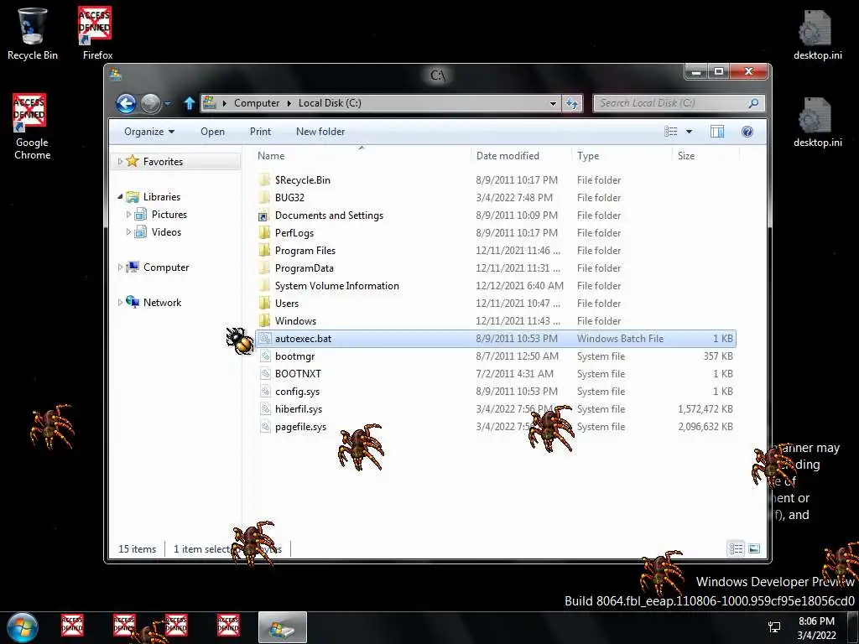Open the recent locations history arrow
This screenshot has width=859, height=644.
coord(168,103)
